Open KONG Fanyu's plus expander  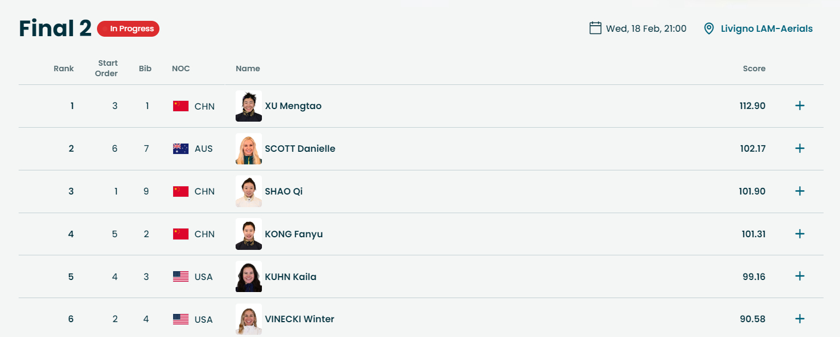(x=799, y=234)
